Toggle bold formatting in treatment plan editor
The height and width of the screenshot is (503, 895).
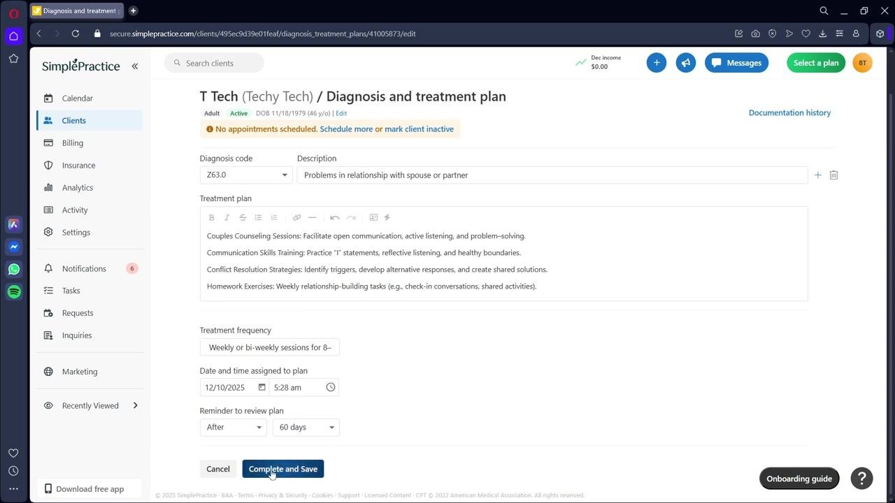click(x=211, y=217)
